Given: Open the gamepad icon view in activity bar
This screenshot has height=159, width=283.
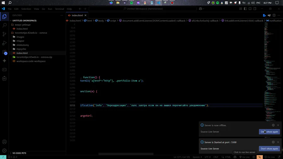Looking at the screenshot, I should (x=4, y=69).
